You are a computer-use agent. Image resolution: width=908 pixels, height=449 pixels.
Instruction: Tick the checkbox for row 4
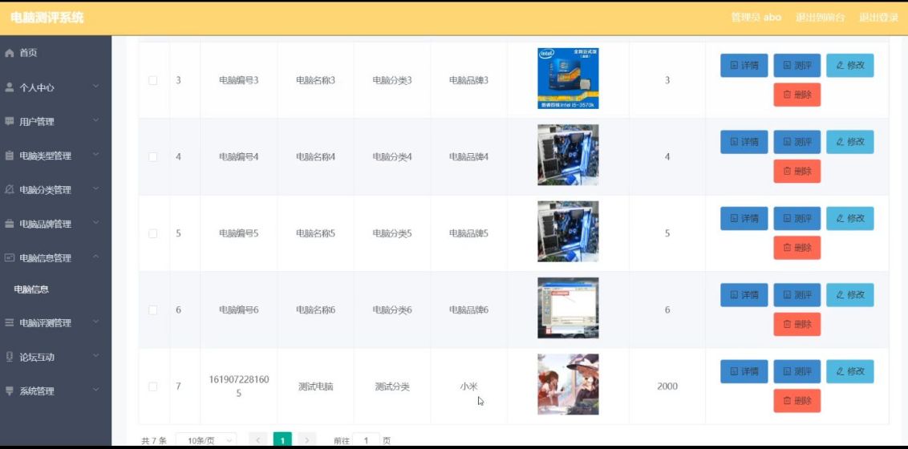pos(153,157)
